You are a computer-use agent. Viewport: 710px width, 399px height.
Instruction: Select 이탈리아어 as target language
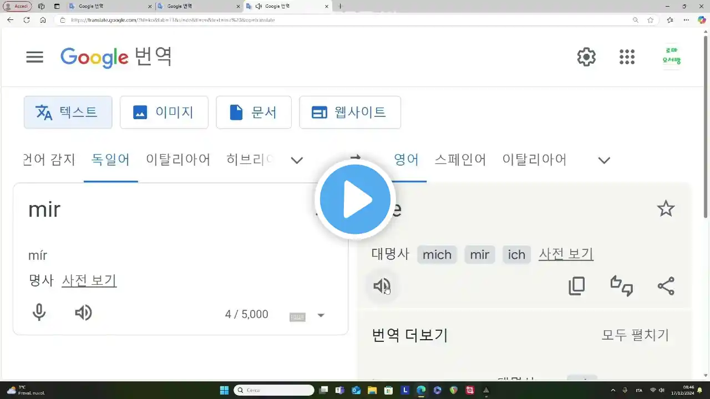(x=534, y=160)
